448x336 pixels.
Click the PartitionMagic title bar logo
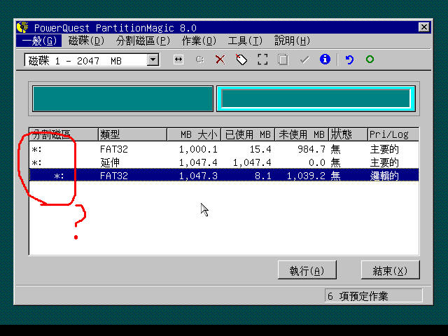[22, 27]
